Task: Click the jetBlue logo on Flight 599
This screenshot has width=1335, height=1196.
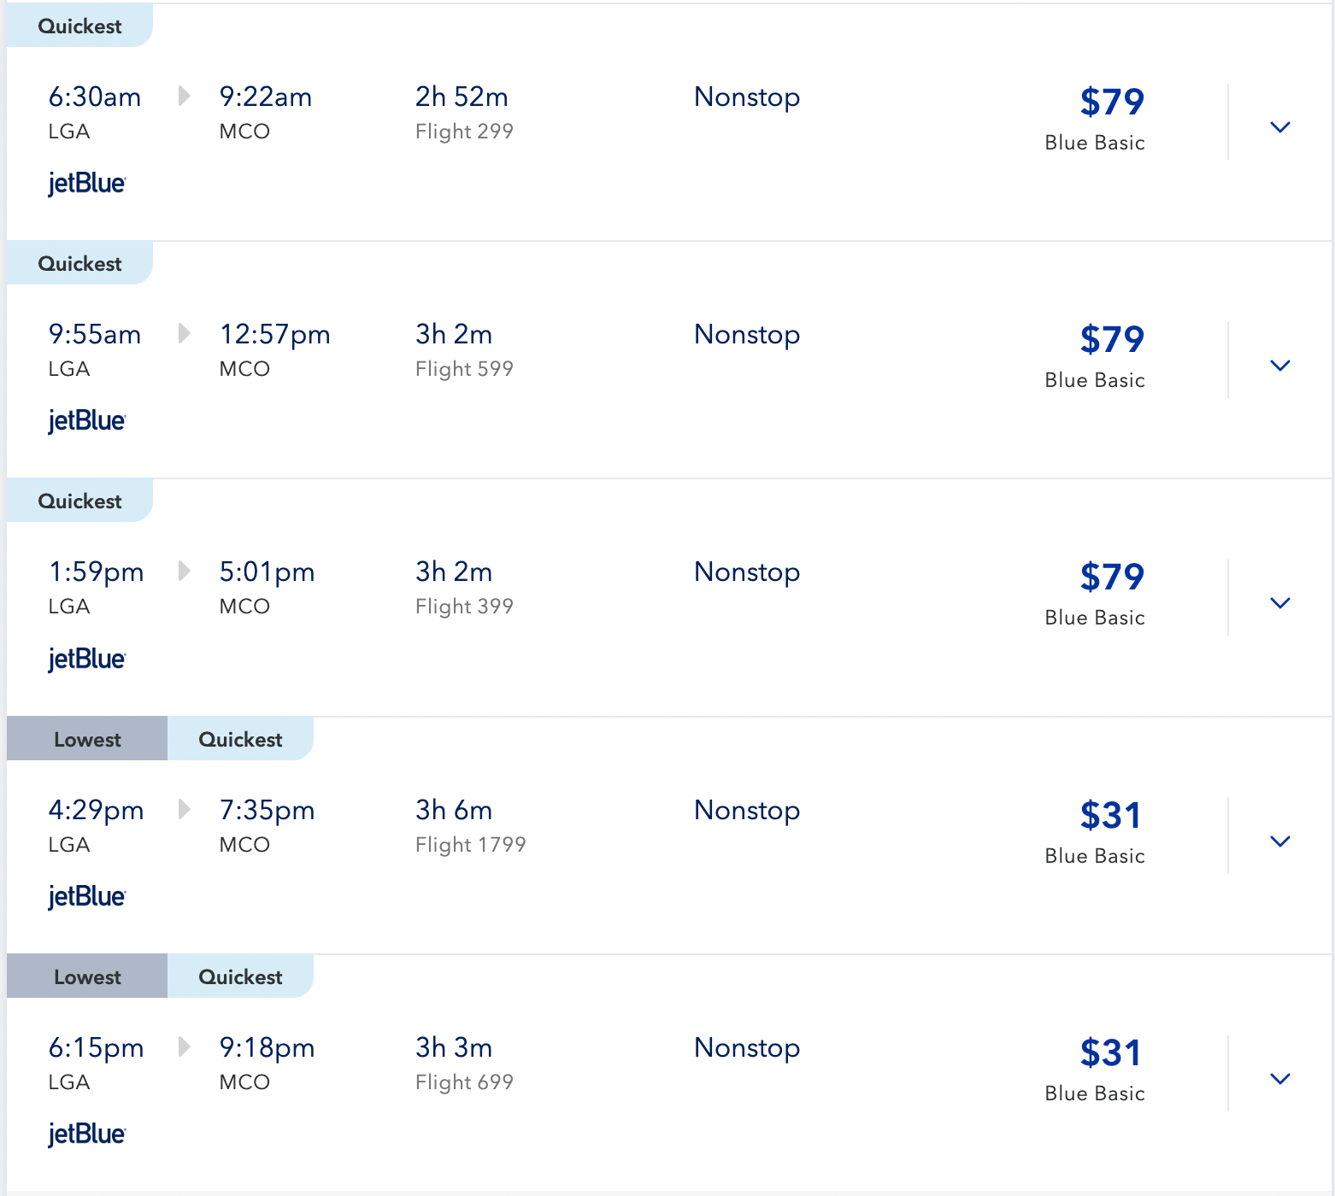Action: pyautogui.click(x=86, y=420)
